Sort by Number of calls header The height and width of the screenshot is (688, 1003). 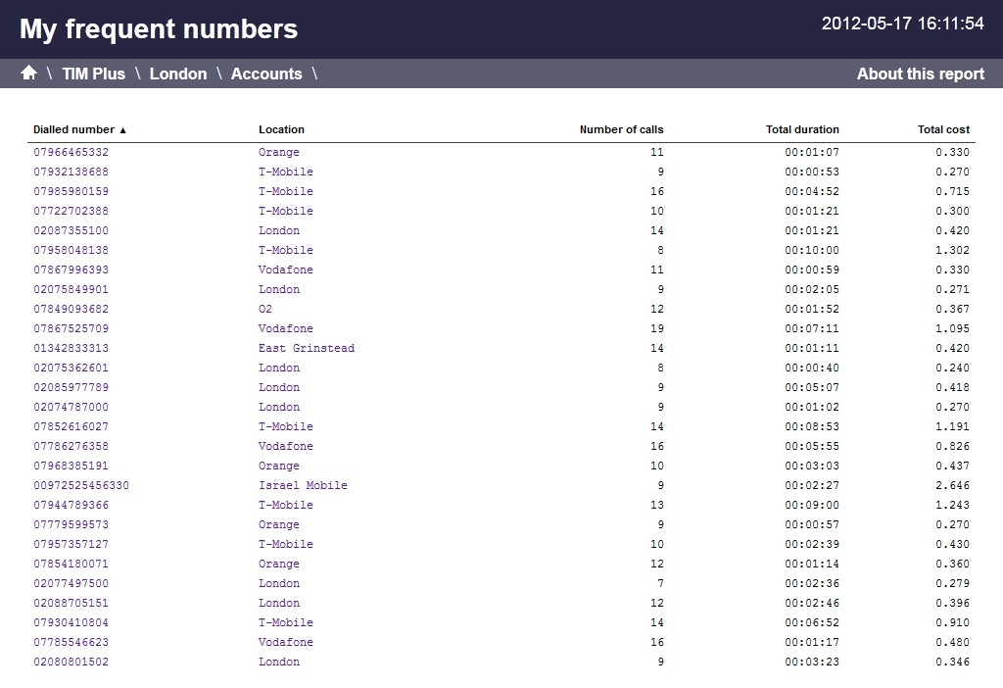coord(621,129)
